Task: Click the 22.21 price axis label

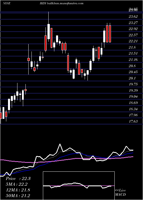Action: [x=133, y=41]
